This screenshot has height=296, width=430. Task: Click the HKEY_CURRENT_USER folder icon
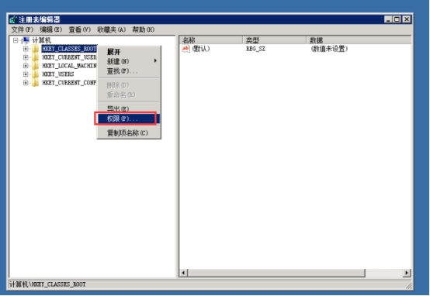[35, 57]
